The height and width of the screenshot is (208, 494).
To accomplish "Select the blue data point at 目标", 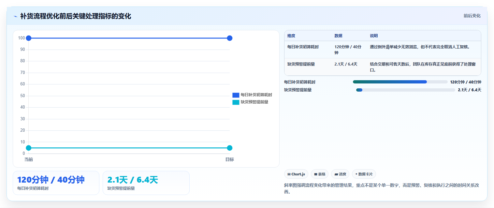I will click(x=229, y=38).
